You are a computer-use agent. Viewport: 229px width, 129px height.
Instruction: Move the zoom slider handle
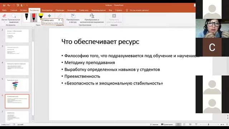tap(208, 124)
